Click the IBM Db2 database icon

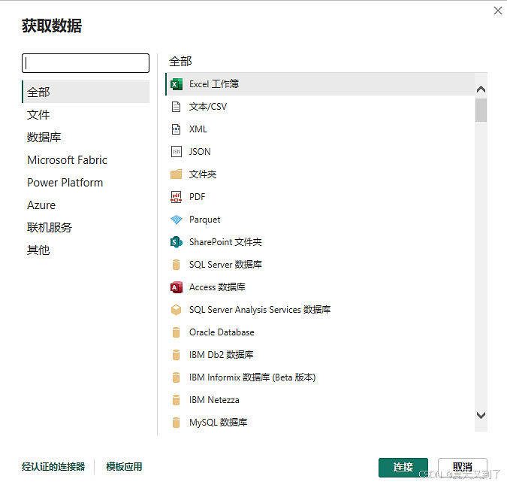(176, 355)
